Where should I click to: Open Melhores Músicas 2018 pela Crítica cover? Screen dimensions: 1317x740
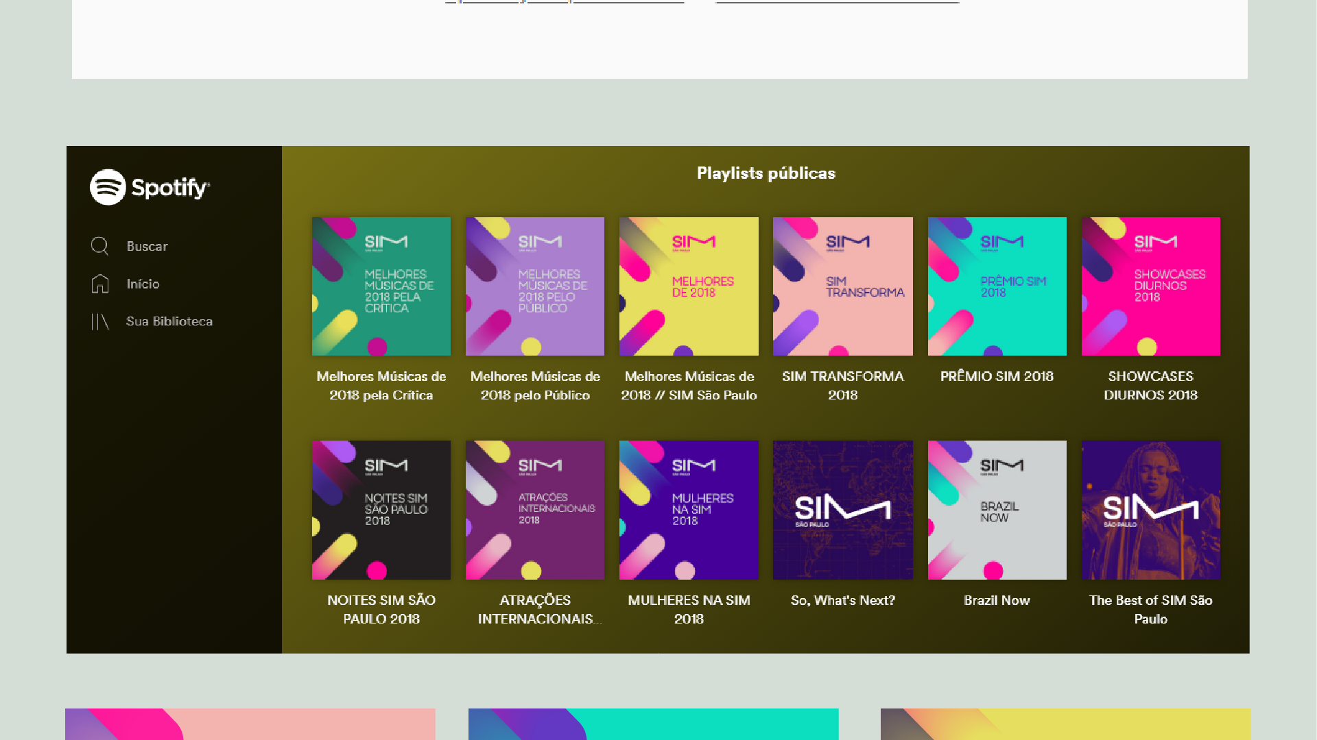[x=381, y=286]
